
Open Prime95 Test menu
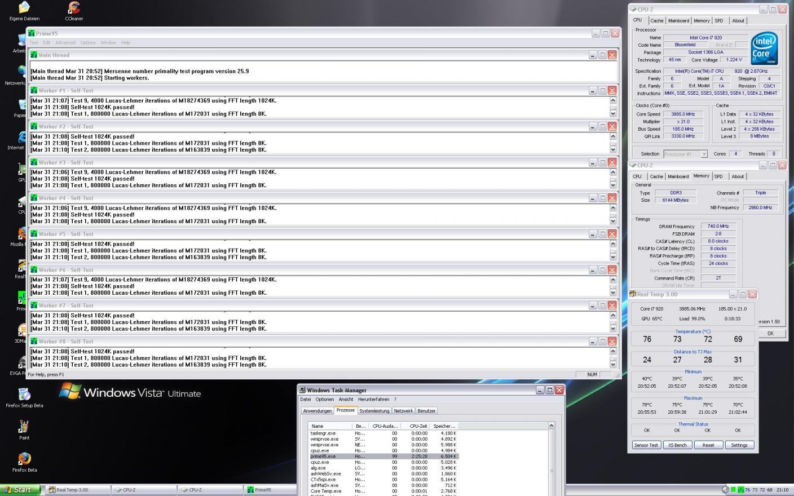(x=34, y=43)
